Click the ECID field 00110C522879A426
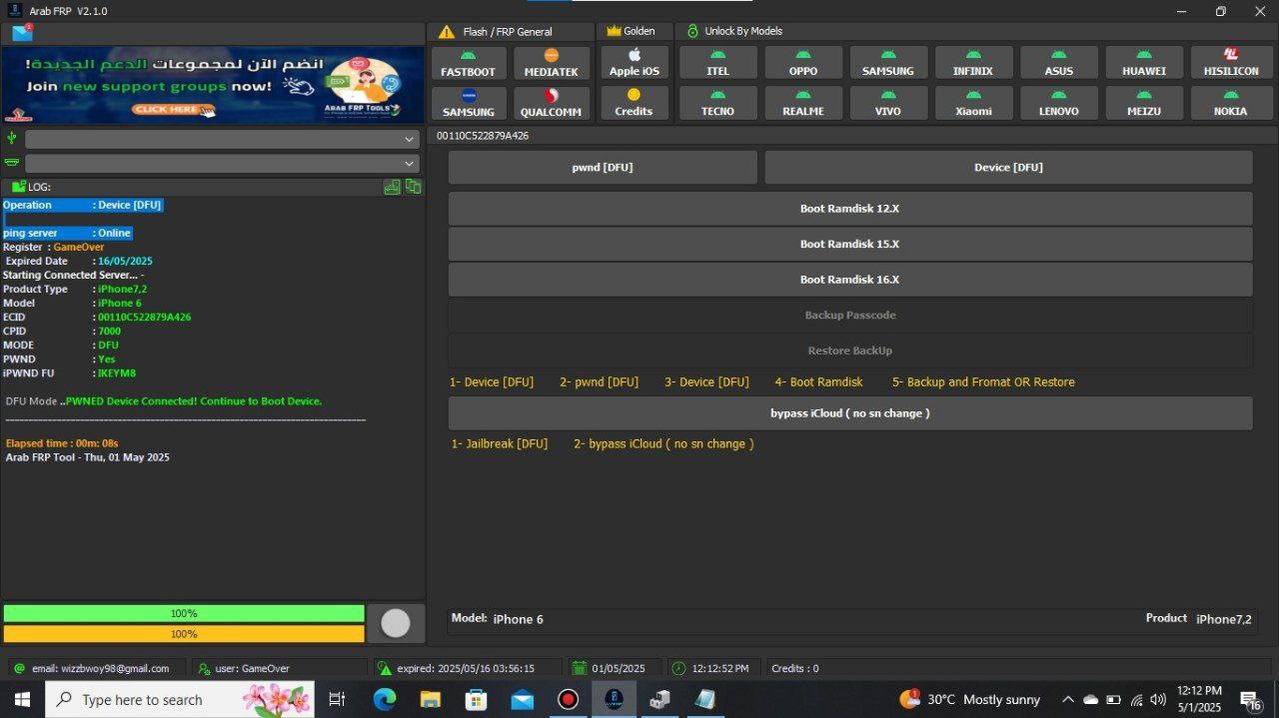The image size is (1279, 718). tap(481, 136)
